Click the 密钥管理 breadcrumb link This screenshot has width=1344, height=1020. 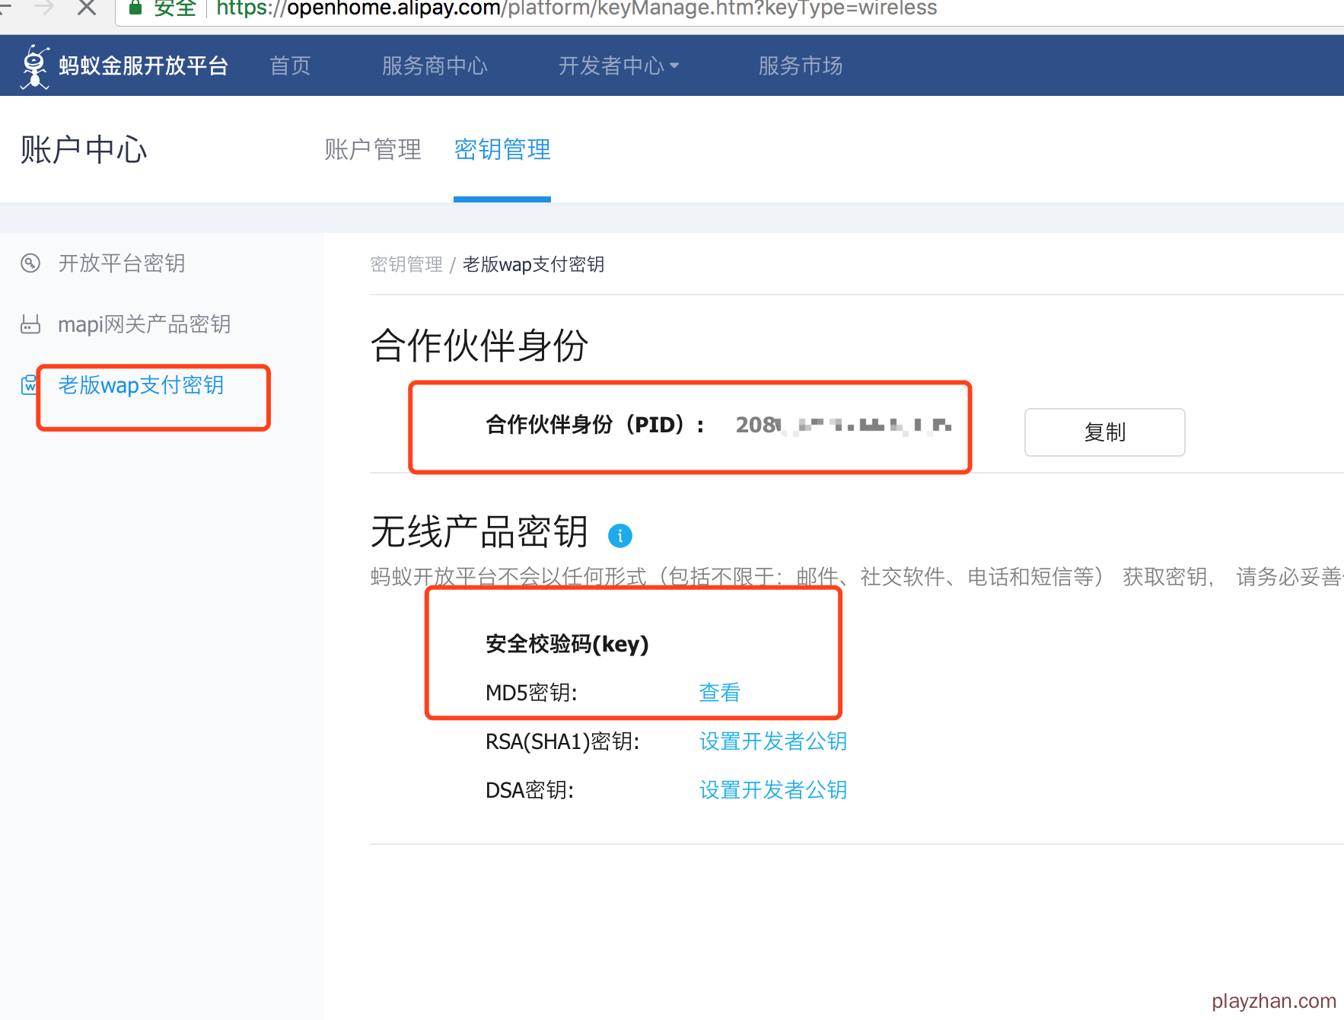406,264
